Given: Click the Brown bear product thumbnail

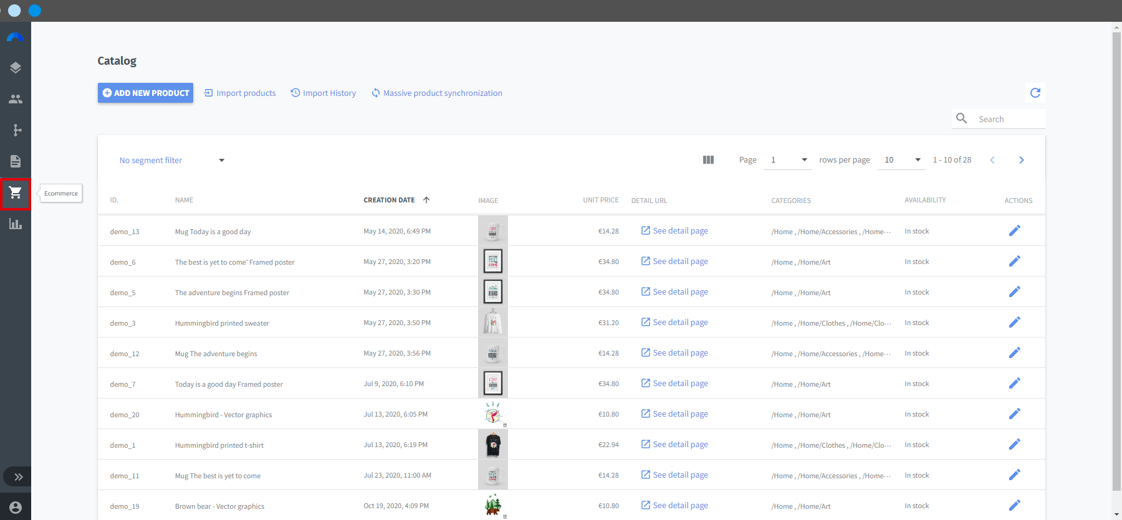Looking at the screenshot, I should coord(493,505).
